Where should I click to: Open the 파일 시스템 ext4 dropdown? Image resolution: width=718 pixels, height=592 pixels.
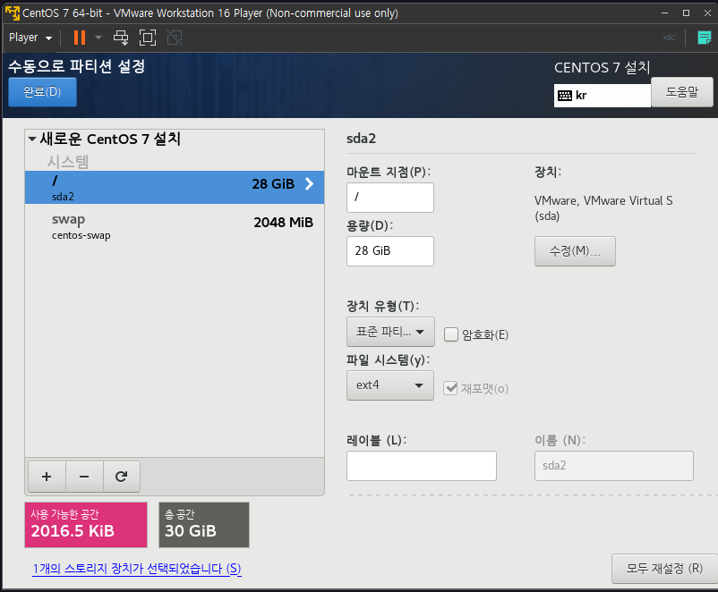pos(390,385)
